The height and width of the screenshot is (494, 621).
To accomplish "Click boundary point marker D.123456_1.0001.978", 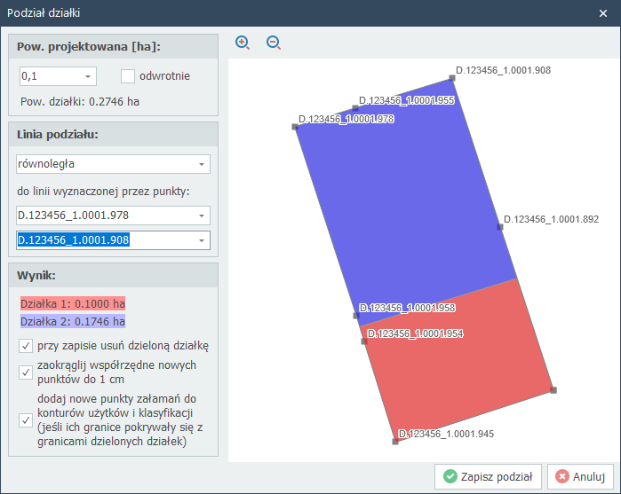I will pyautogui.click(x=295, y=127).
